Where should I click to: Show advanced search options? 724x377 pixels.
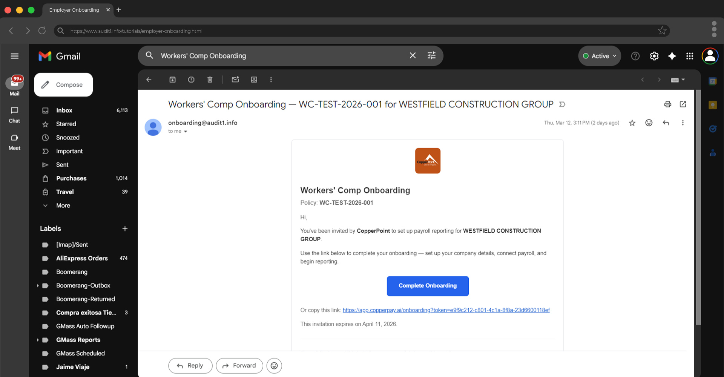point(431,55)
